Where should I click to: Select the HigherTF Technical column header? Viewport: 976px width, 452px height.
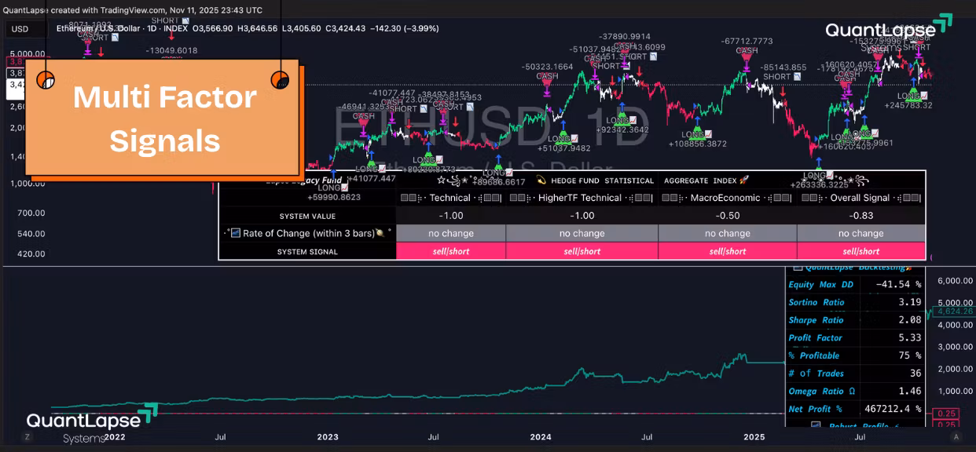(x=582, y=198)
